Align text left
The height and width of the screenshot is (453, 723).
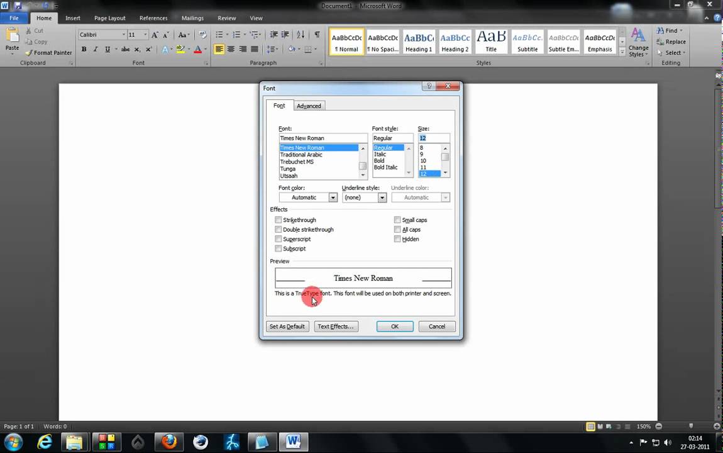click(x=219, y=49)
